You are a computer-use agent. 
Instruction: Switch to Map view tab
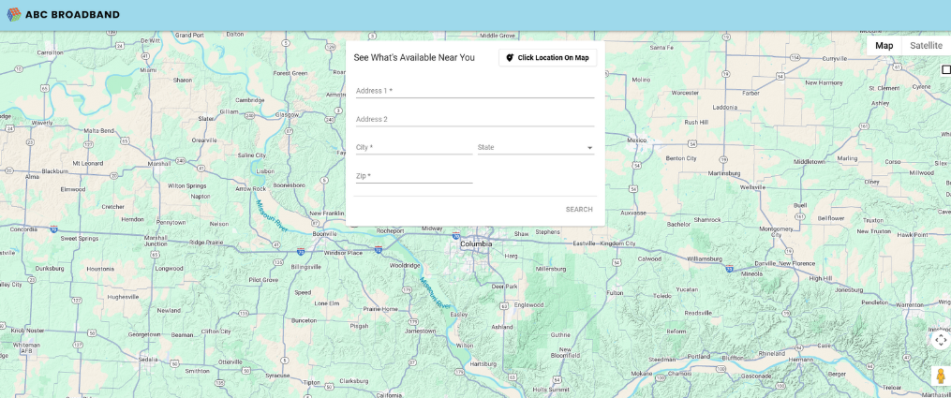(884, 45)
